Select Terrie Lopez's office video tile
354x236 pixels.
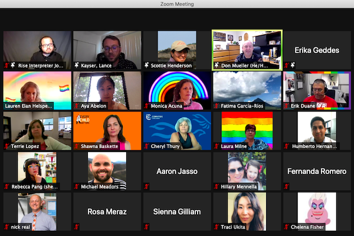pos(37,131)
